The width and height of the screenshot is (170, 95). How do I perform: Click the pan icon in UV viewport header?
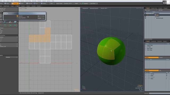click(75, 8)
